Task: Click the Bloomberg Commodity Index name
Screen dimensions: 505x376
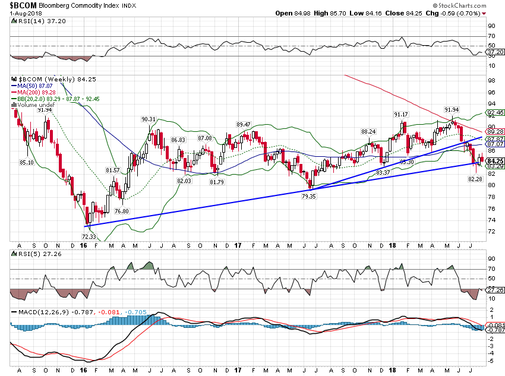Action: pos(79,6)
